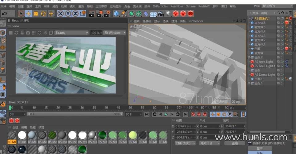Select the RS 摄像机.1 camera object
The height and width of the screenshot is (154, 296).
(262, 18)
